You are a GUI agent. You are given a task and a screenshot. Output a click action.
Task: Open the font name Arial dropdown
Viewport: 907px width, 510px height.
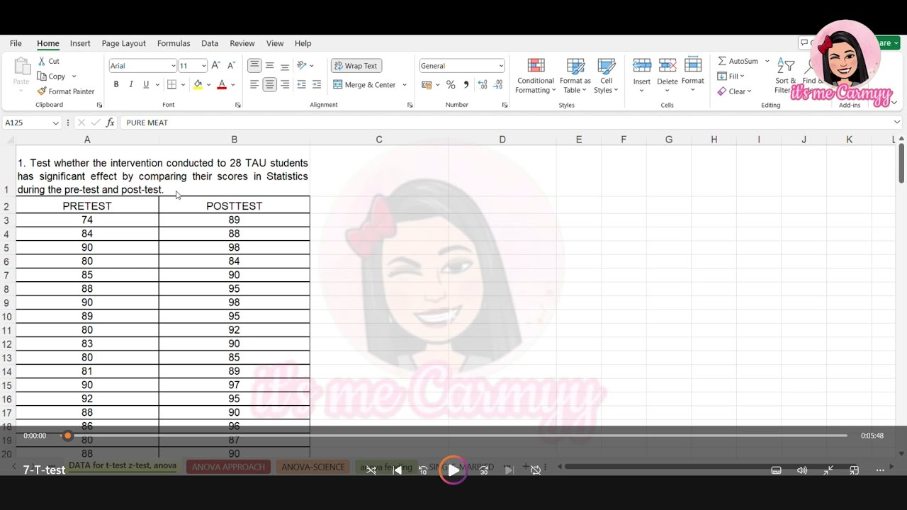click(174, 66)
